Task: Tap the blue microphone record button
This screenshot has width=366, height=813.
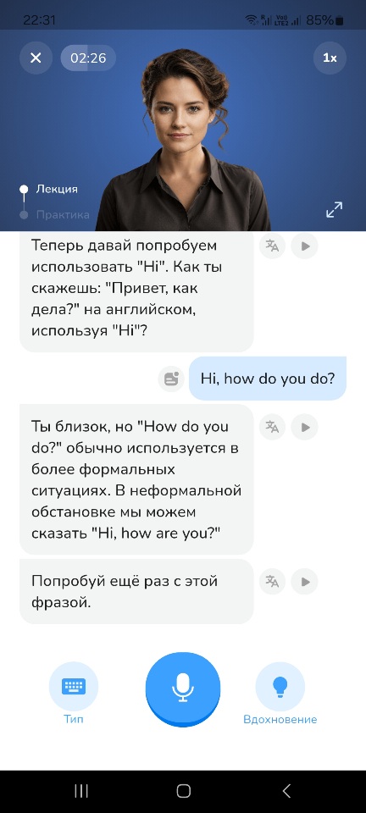Action: coord(183,689)
